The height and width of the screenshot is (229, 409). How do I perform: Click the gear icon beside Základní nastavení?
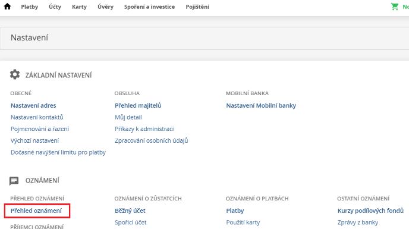click(15, 75)
